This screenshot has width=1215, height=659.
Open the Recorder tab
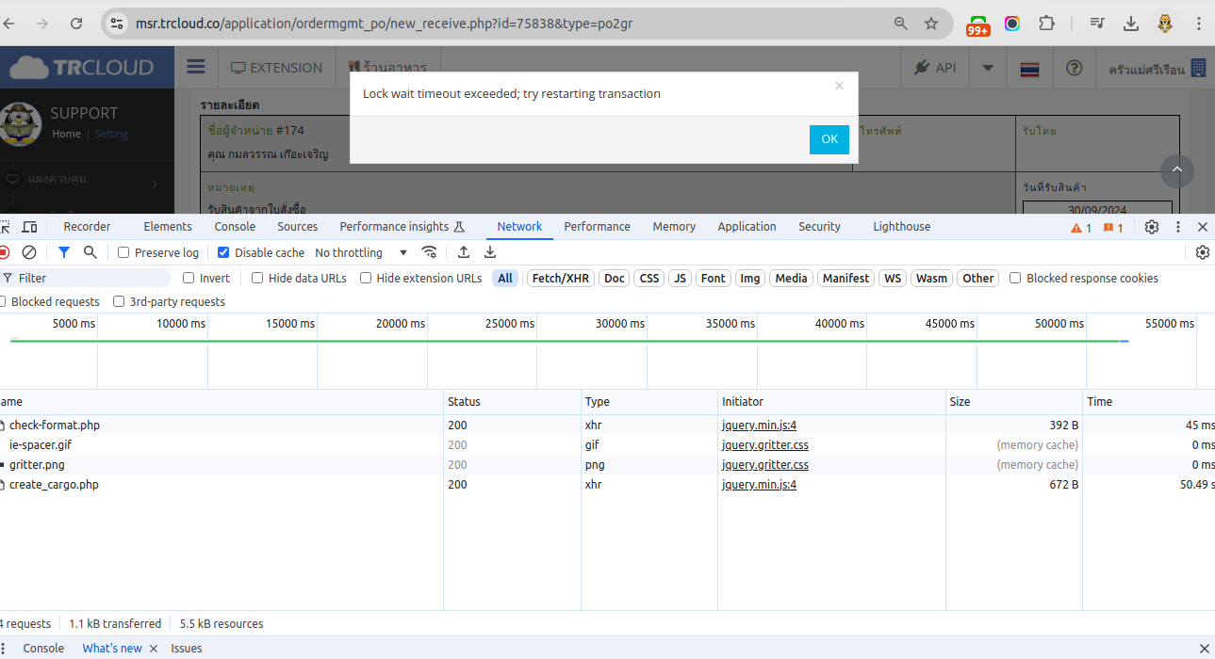coord(87,227)
